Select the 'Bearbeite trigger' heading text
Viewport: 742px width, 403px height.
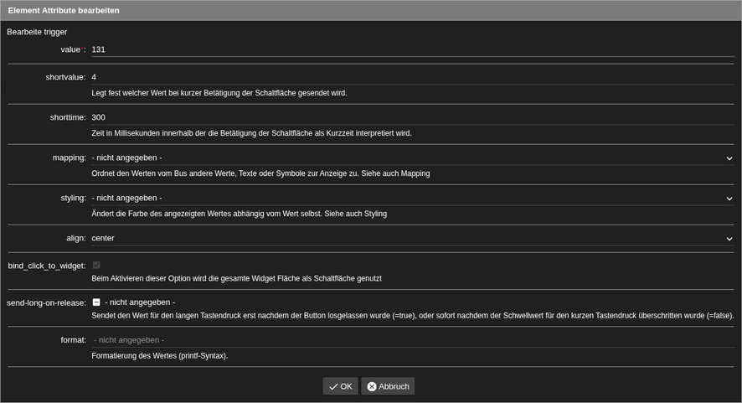point(37,32)
